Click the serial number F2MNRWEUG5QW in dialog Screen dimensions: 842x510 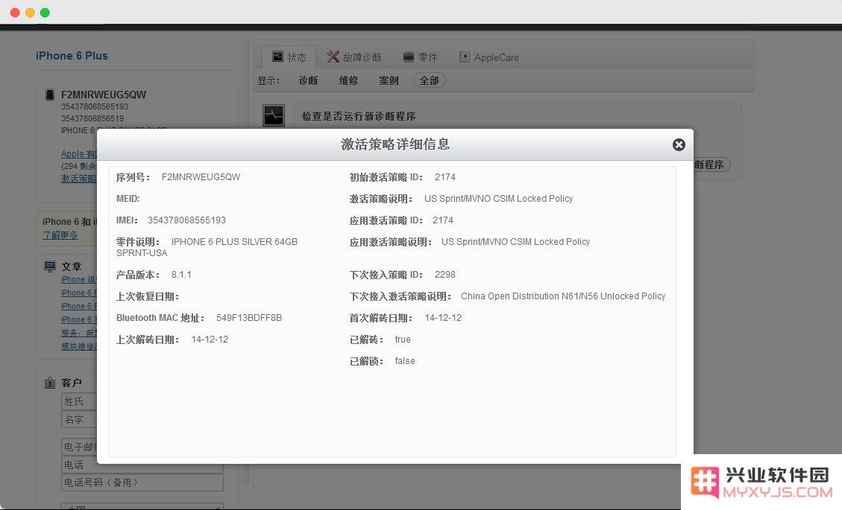pyautogui.click(x=201, y=177)
